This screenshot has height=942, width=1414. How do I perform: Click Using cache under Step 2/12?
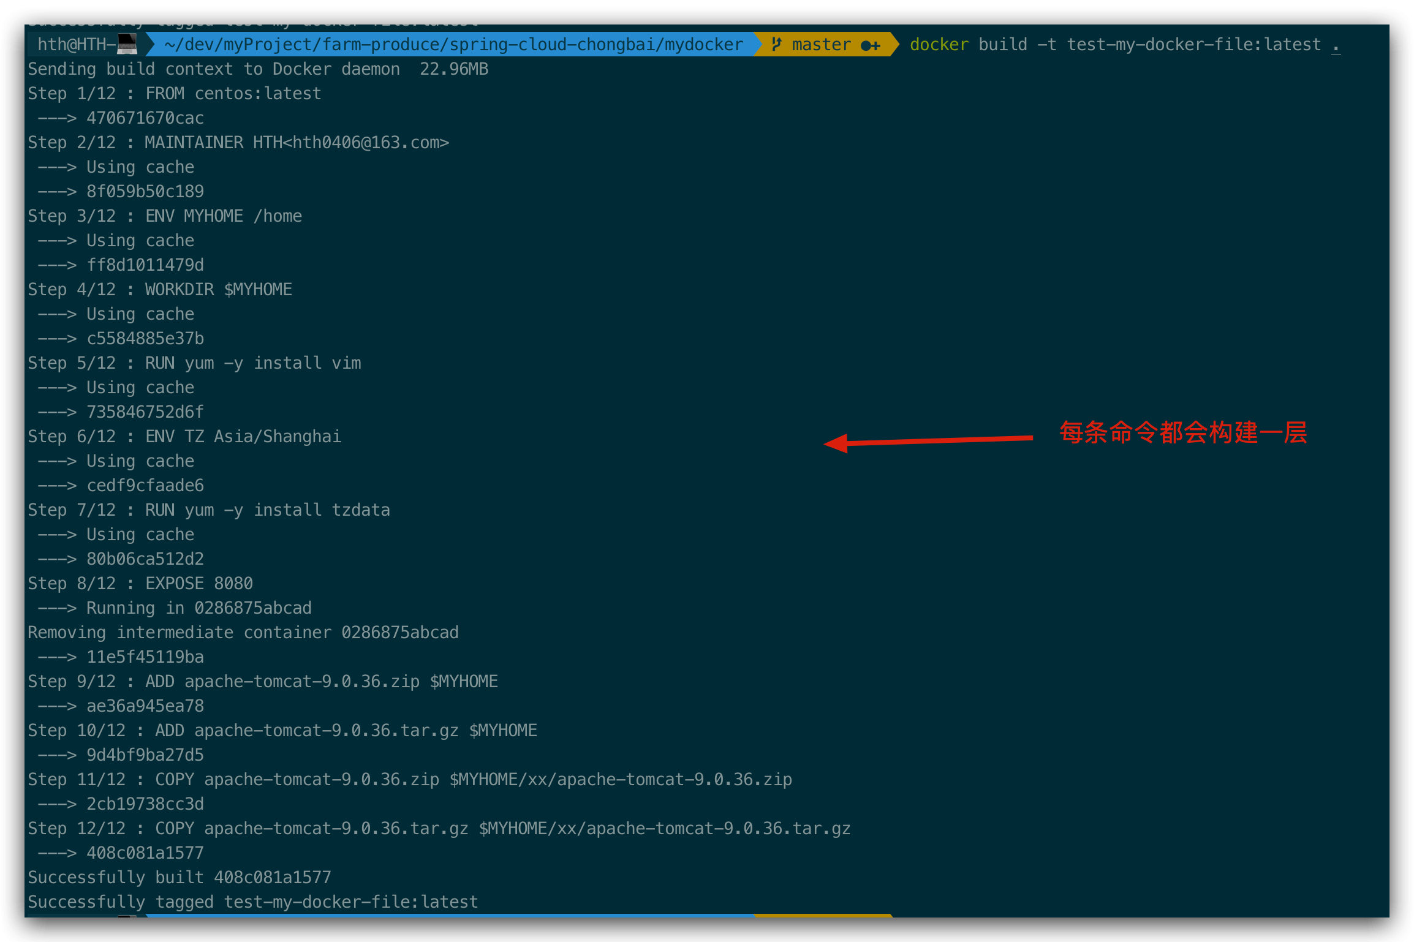tap(140, 167)
